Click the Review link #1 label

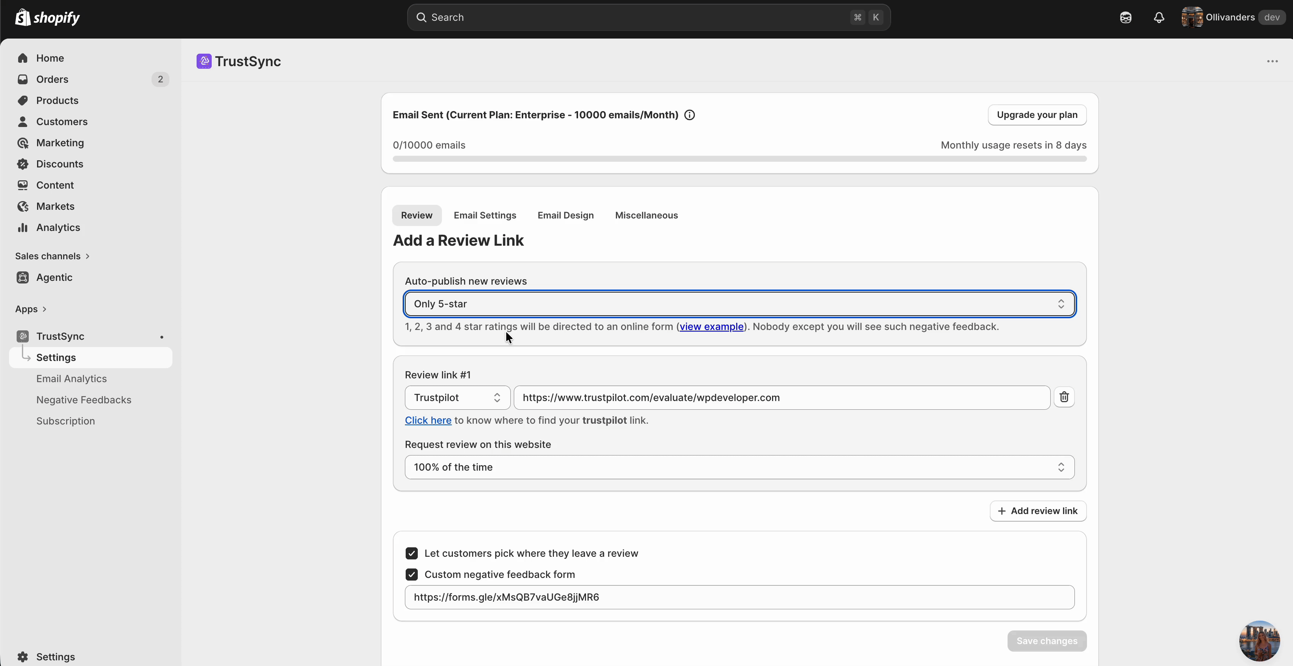click(438, 375)
